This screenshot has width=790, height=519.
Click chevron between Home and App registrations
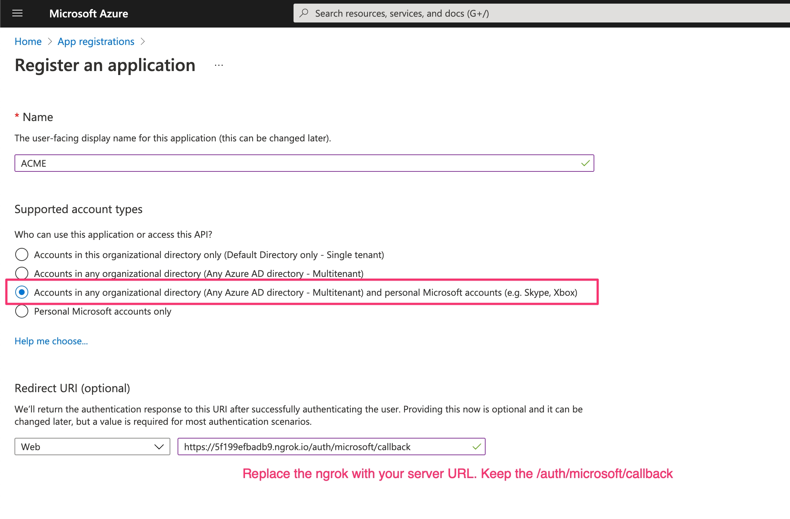point(50,42)
